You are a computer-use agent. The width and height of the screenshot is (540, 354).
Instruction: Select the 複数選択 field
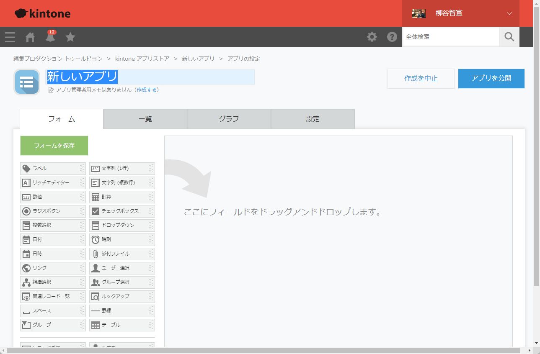(x=53, y=226)
